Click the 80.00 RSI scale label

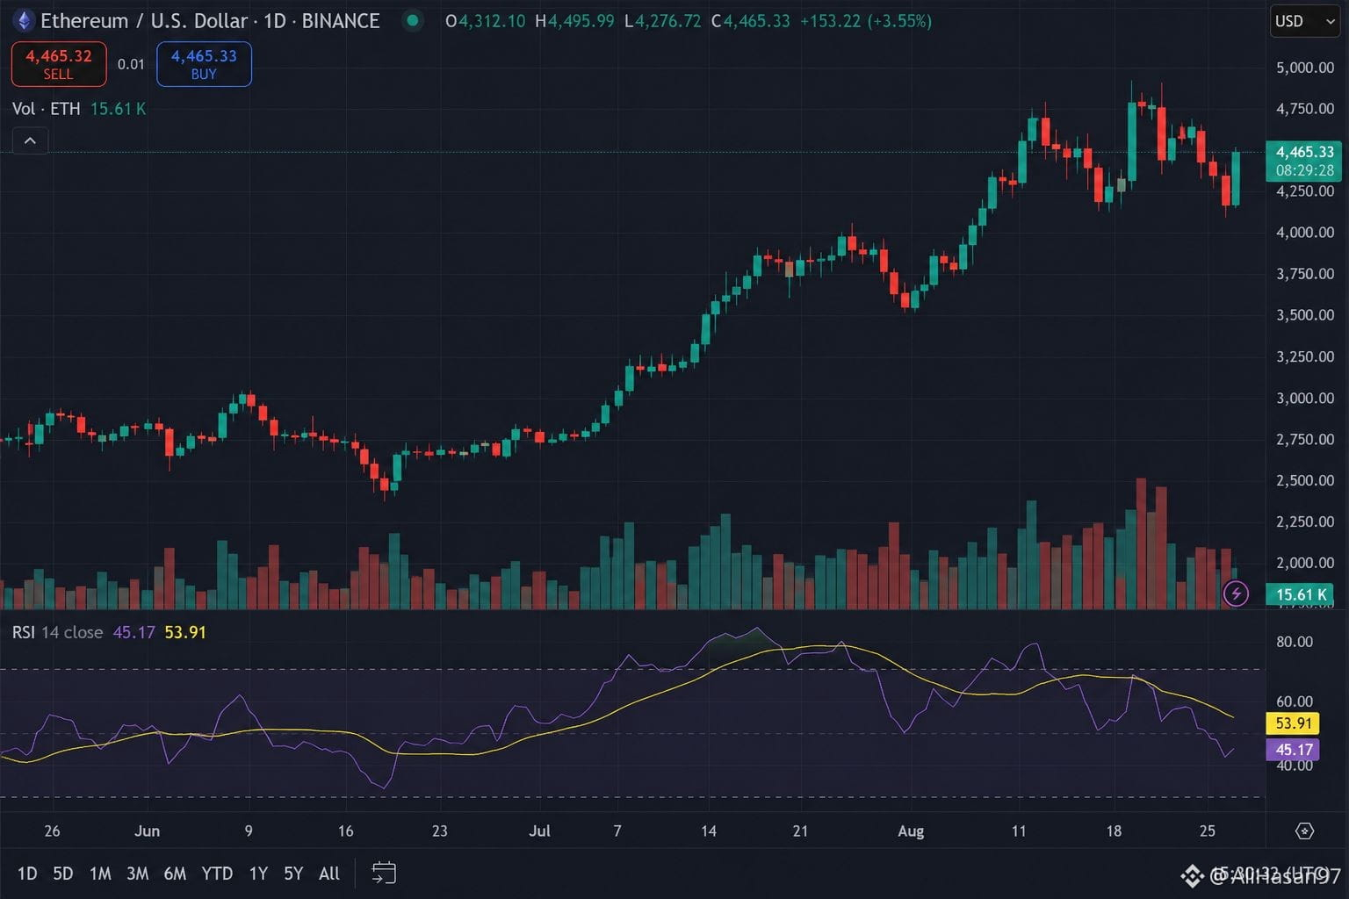[x=1295, y=642]
